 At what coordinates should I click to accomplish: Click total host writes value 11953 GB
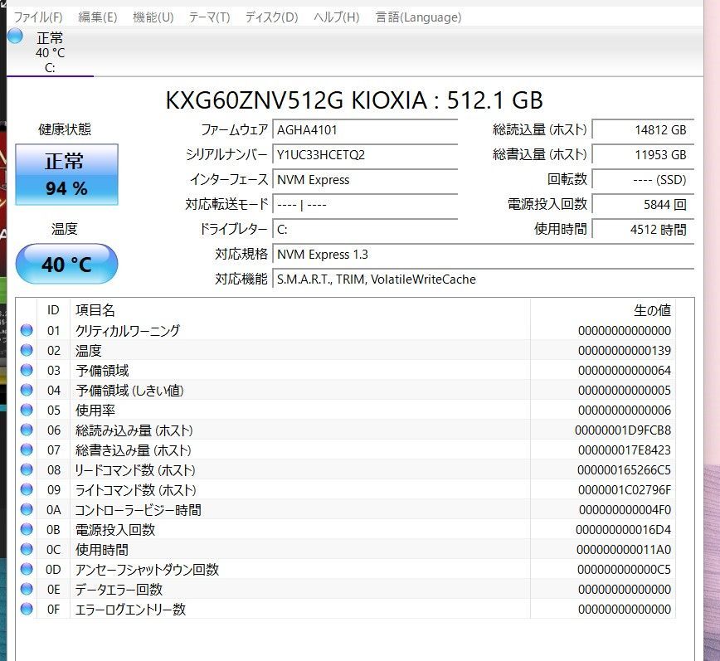[643, 155]
